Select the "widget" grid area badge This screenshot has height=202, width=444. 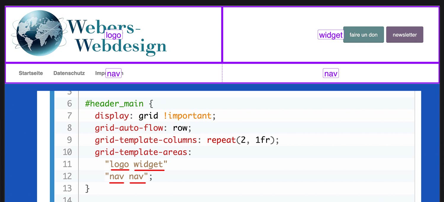[x=330, y=35]
